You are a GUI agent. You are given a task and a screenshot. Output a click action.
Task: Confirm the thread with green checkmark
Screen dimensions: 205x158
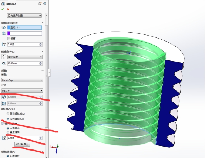coord(3,9)
